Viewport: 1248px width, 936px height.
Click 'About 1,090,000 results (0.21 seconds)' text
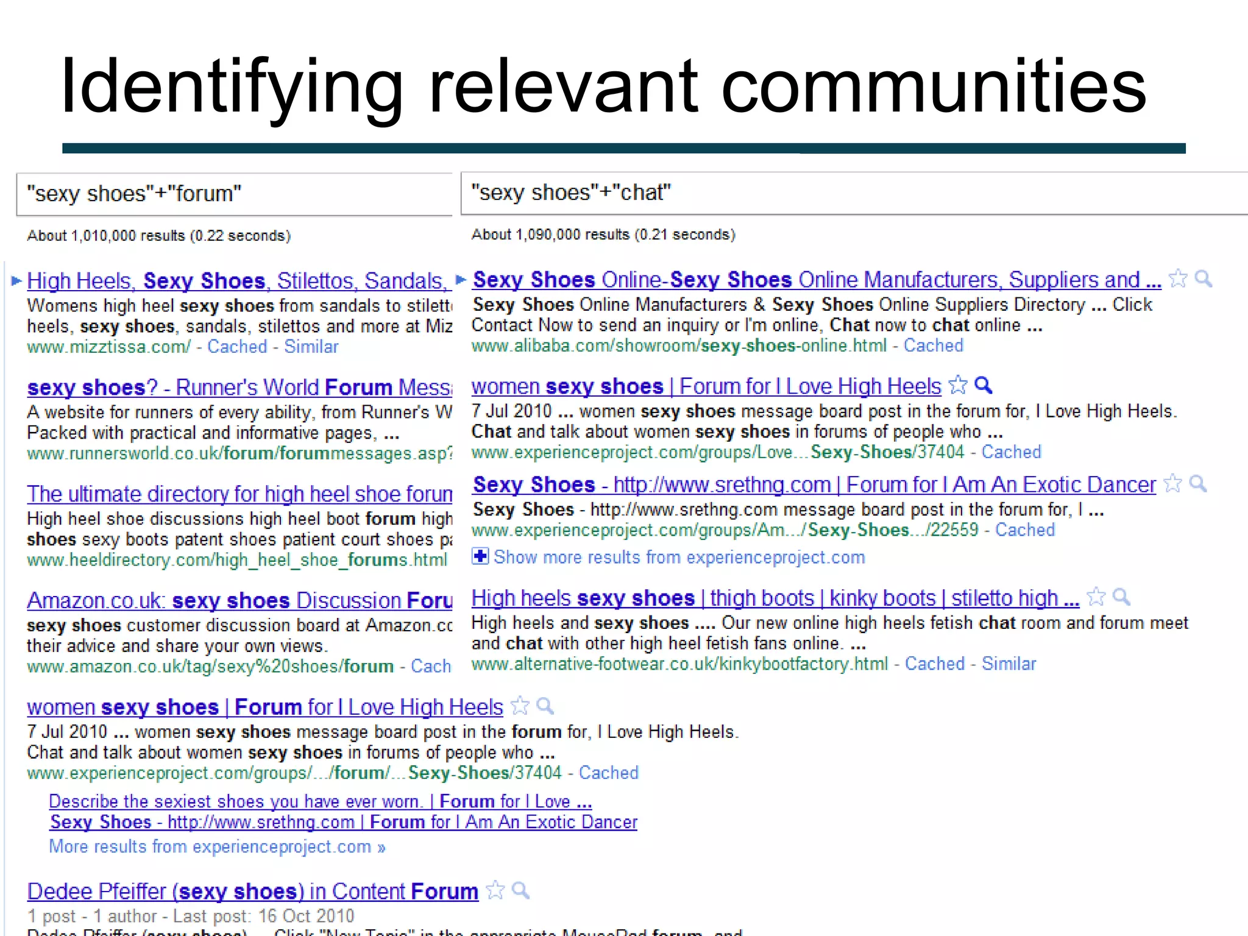coord(603,235)
